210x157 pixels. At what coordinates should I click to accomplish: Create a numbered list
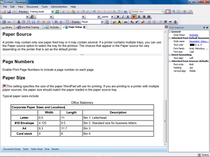(150, 22)
